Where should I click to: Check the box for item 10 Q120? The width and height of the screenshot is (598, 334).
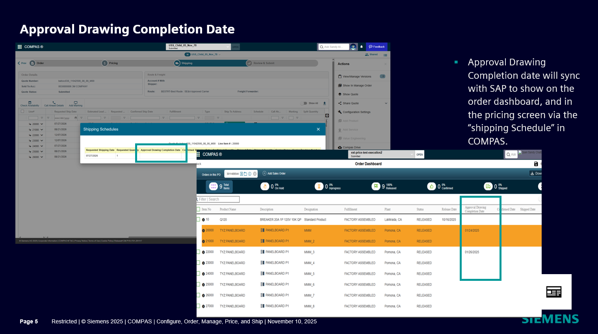coord(199,219)
